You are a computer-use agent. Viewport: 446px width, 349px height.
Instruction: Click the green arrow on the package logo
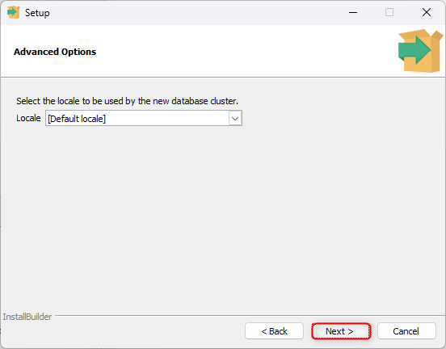[x=414, y=50]
